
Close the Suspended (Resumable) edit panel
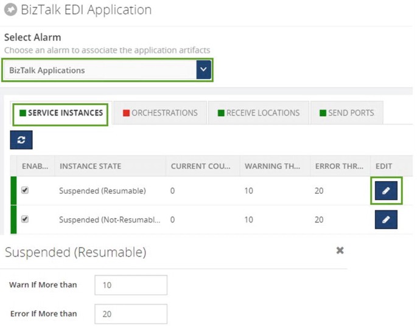(x=340, y=250)
